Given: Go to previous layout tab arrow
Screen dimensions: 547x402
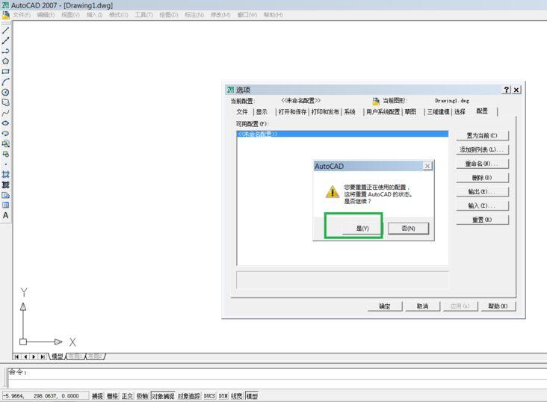Looking at the screenshot, I should [25, 356].
